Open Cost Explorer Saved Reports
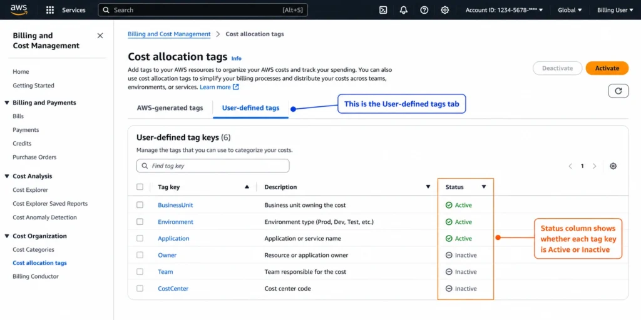The width and height of the screenshot is (641, 320). click(50, 204)
